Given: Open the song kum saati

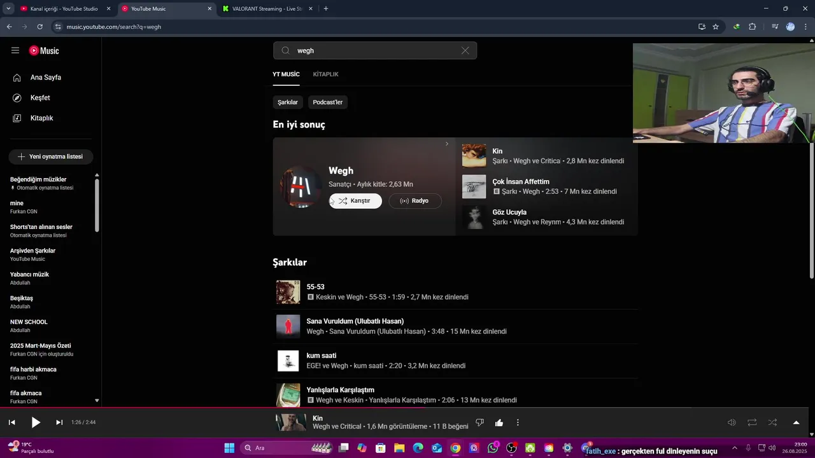Looking at the screenshot, I should tap(322, 356).
